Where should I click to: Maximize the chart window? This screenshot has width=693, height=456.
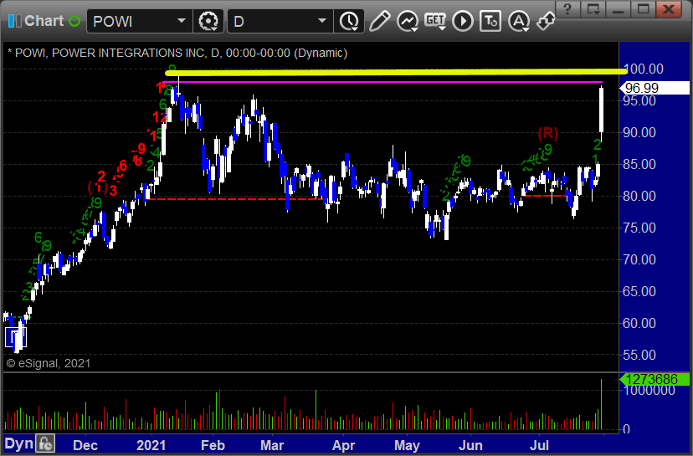(x=643, y=9)
